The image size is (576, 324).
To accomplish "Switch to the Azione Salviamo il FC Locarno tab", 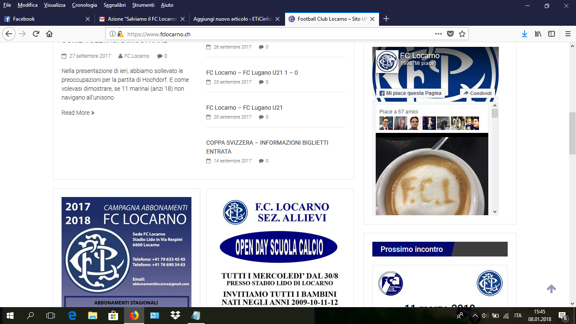I will (x=142, y=19).
